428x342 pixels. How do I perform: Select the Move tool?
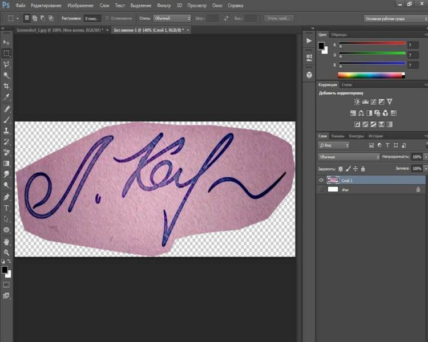pyautogui.click(x=7, y=43)
